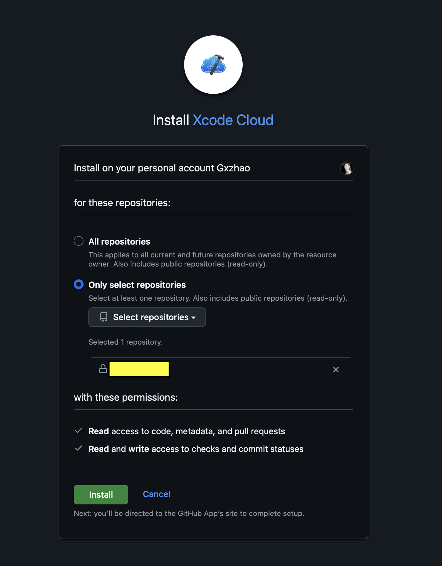Click the "Selected 1 repository." status text
442x566 pixels.
click(125, 342)
